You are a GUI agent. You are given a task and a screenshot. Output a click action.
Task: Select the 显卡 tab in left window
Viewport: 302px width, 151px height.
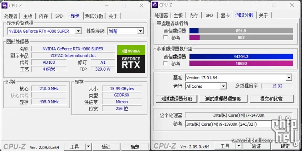pos(75,16)
